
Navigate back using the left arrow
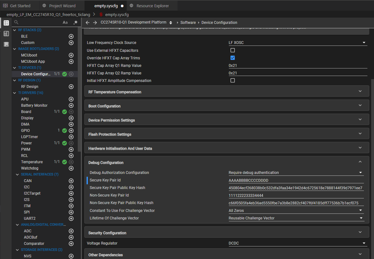88,23
